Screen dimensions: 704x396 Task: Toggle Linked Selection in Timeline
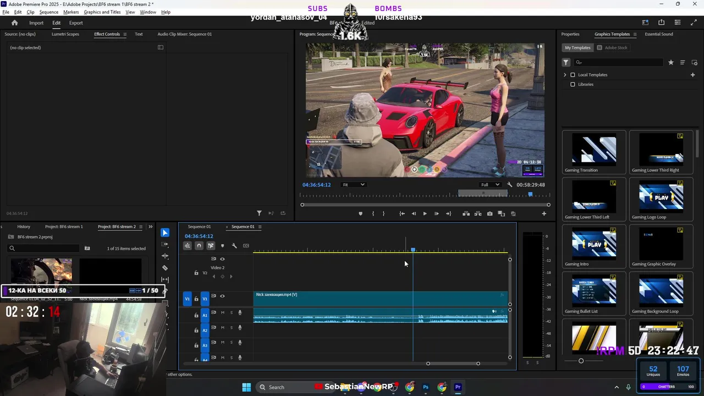point(211,246)
